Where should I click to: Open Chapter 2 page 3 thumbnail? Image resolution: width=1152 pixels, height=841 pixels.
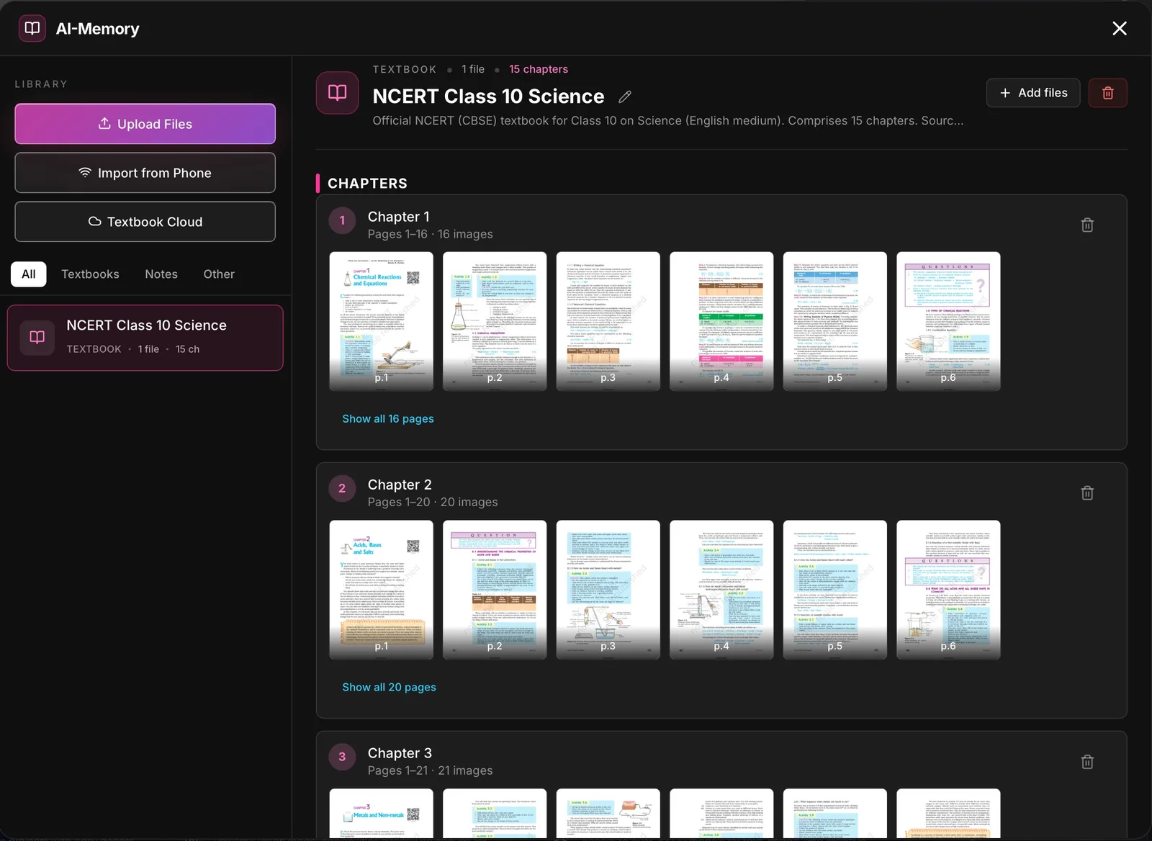pos(608,590)
